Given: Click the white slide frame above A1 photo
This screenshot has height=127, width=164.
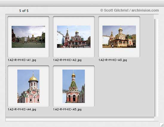Looking at the screenshot, I should coord(28,21).
